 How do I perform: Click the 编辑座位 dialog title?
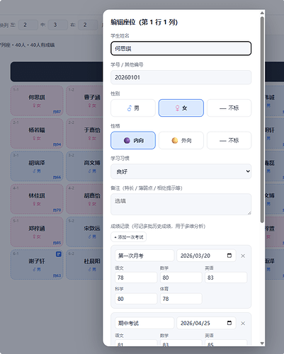tap(144, 22)
